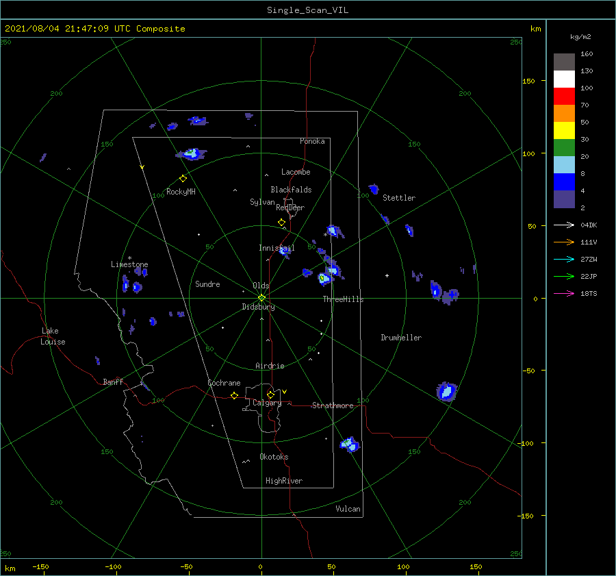Viewport: 616px width, 576px height.
Task: Click the ThreeHills label
Action: click(x=344, y=299)
